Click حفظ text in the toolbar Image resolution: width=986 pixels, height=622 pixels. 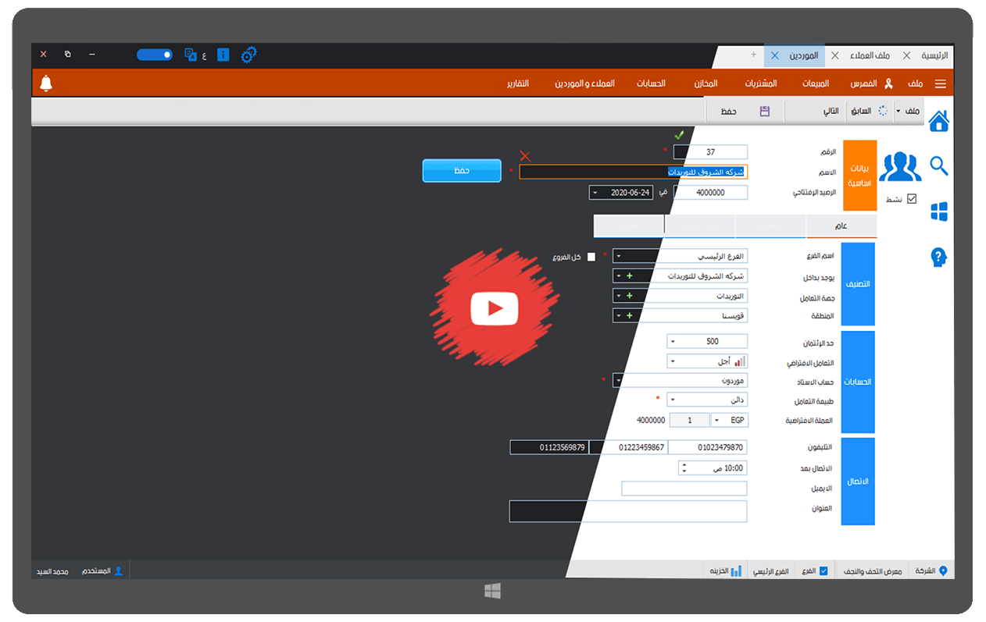(x=728, y=112)
